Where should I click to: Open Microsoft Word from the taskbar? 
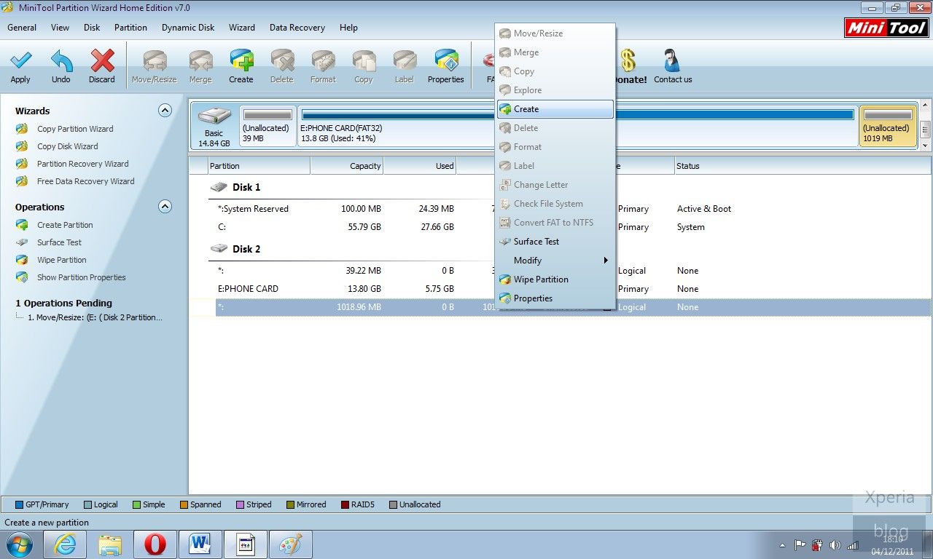[199, 544]
